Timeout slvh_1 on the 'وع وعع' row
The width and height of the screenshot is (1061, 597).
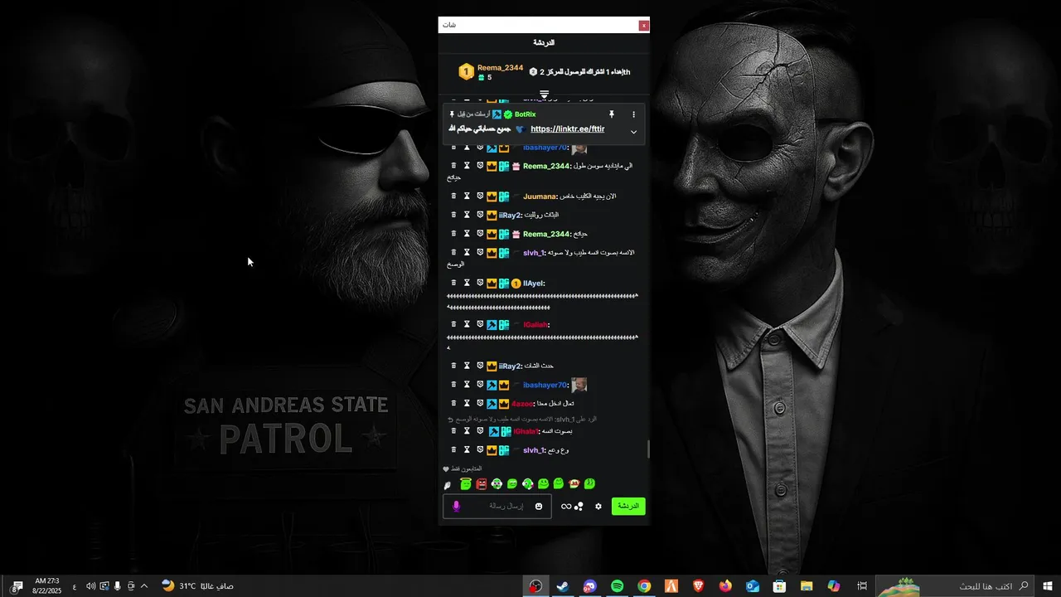(467, 450)
